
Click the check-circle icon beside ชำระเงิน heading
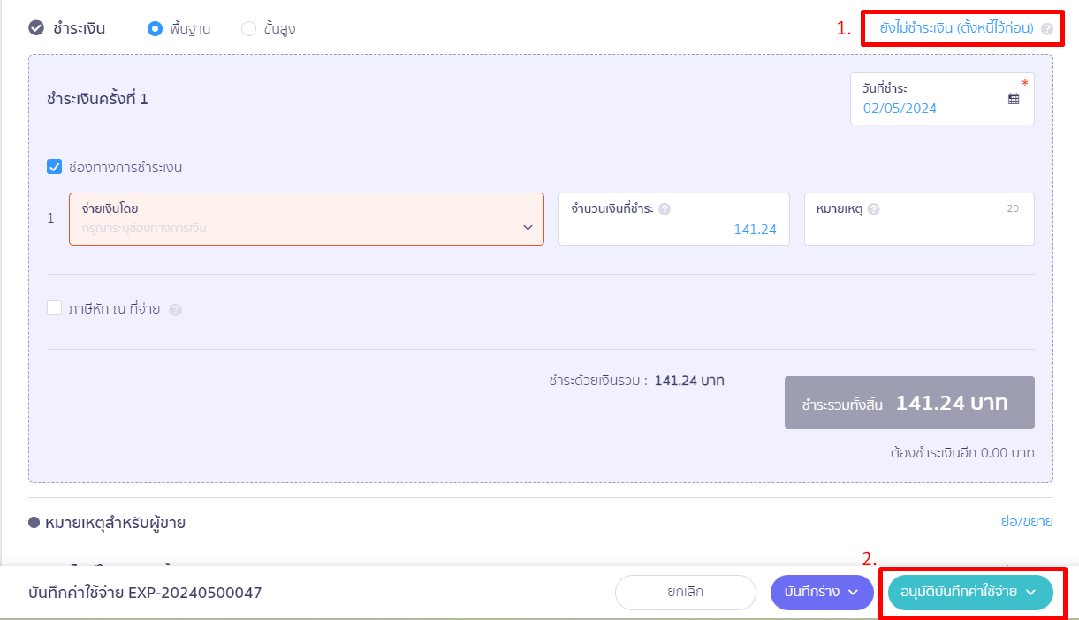(x=36, y=28)
